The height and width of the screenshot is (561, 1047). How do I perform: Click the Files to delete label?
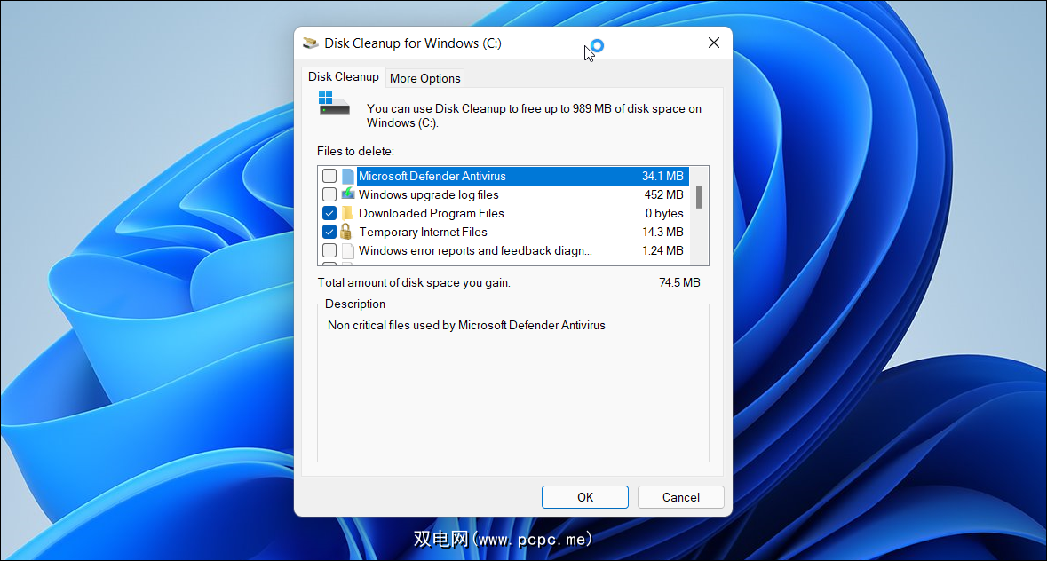coord(355,152)
